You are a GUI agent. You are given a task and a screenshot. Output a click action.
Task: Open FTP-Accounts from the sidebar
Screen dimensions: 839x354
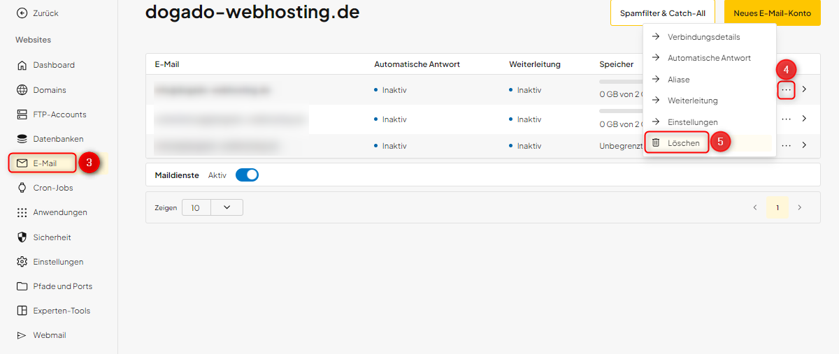(59, 115)
